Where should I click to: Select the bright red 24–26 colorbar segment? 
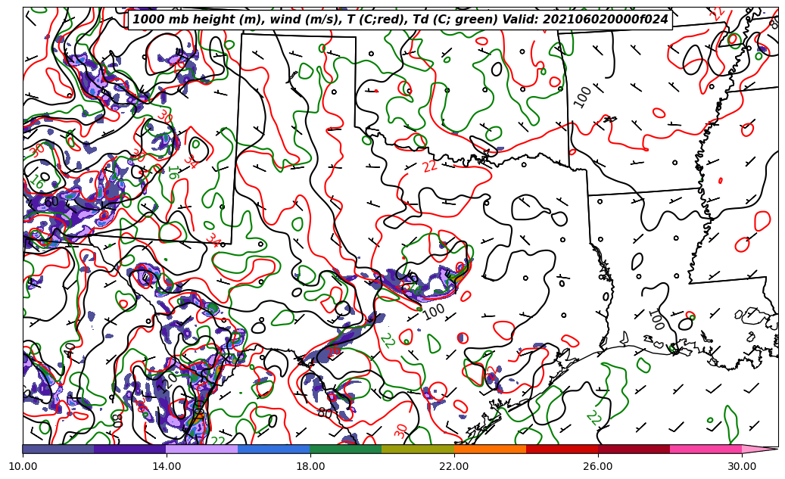[x=562, y=449]
